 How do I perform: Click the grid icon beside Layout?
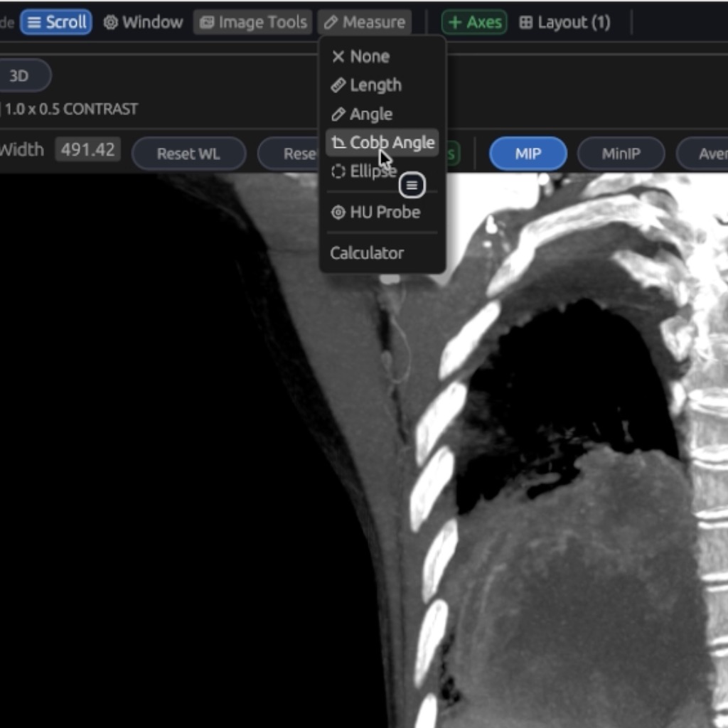tap(525, 22)
